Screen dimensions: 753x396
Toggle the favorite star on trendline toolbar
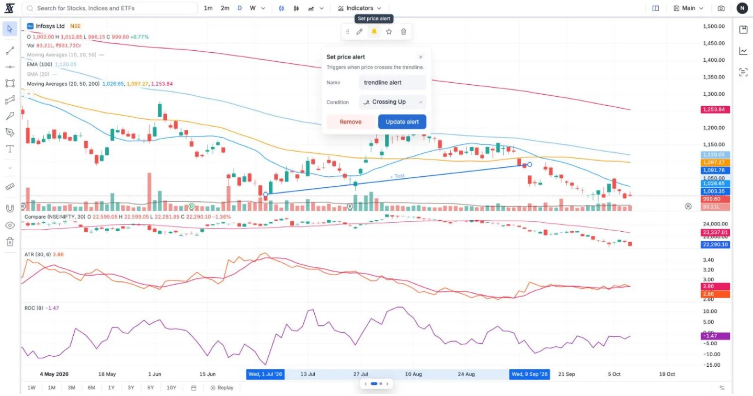tap(389, 32)
